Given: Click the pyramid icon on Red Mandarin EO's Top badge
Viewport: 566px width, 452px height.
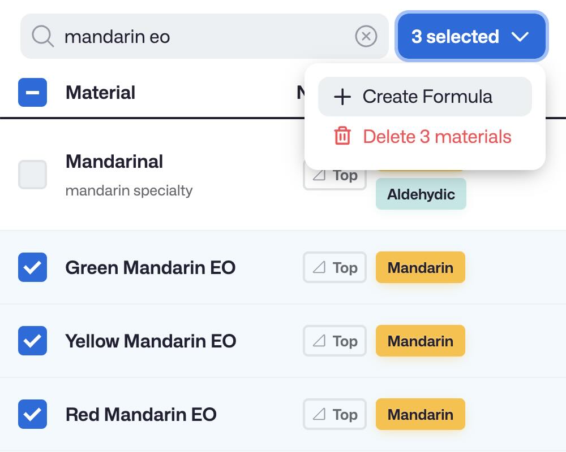Looking at the screenshot, I should [x=319, y=414].
